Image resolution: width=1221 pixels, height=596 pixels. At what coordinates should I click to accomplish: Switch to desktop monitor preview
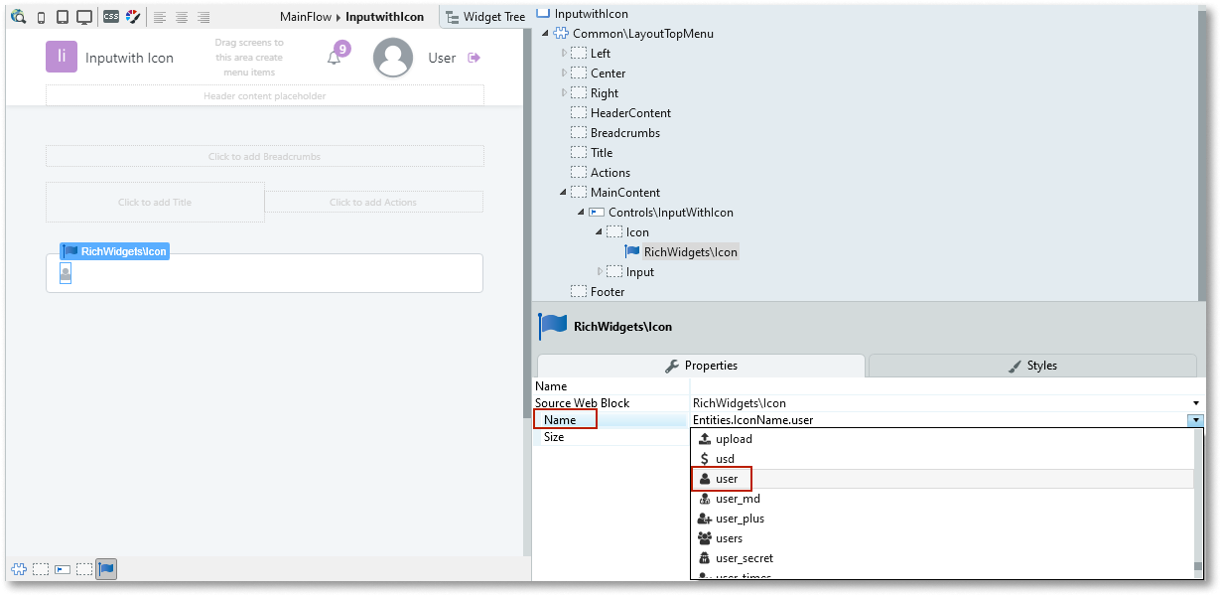tap(84, 17)
